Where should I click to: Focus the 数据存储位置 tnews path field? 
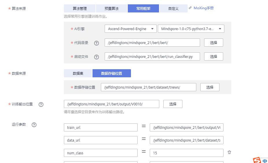click(149, 87)
